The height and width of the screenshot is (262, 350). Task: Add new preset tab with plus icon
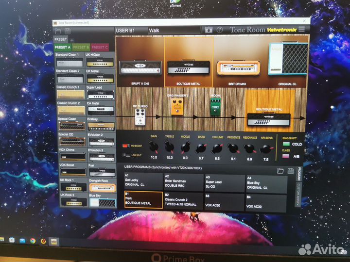pos(72,41)
